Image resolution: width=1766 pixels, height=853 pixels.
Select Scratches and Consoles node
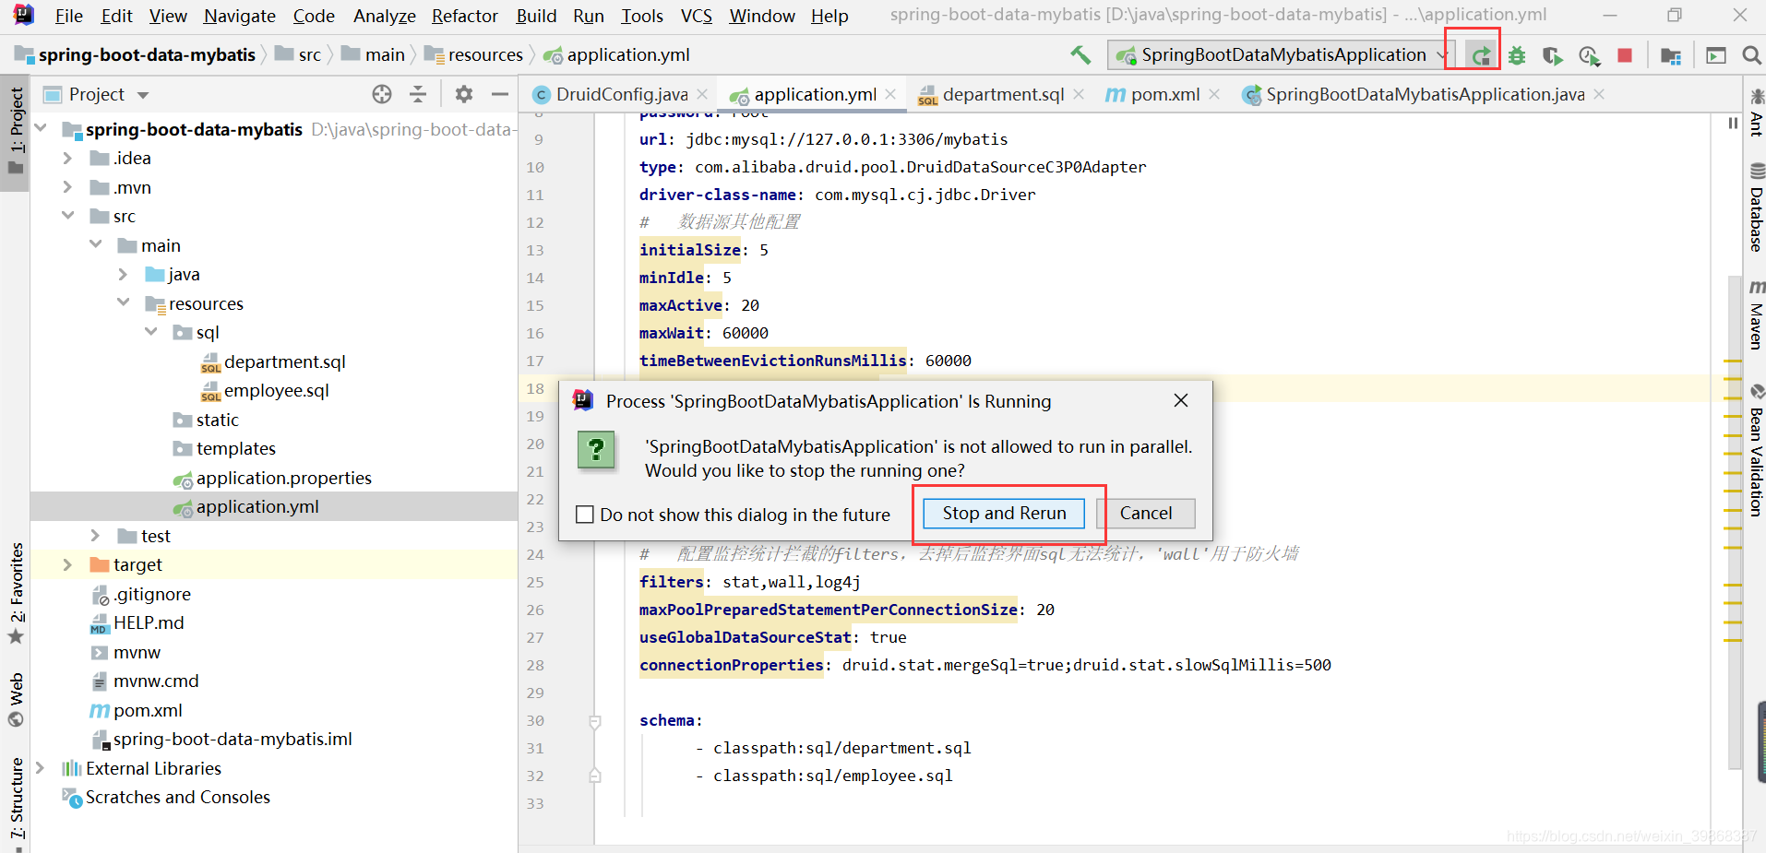(x=177, y=797)
